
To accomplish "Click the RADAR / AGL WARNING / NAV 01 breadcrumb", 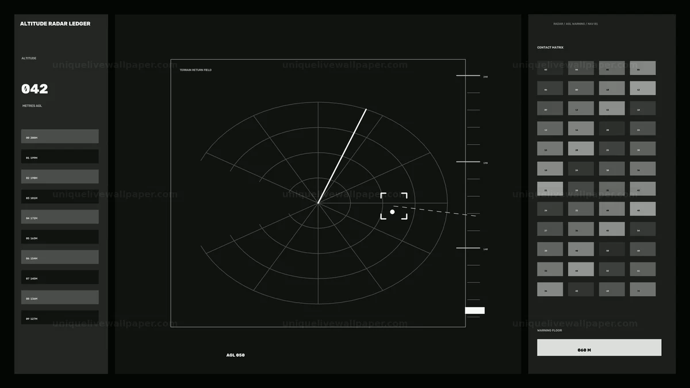I will pyautogui.click(x=576, y=24).
